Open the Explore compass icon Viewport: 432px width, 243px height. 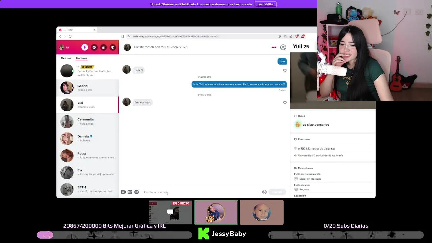94,47
